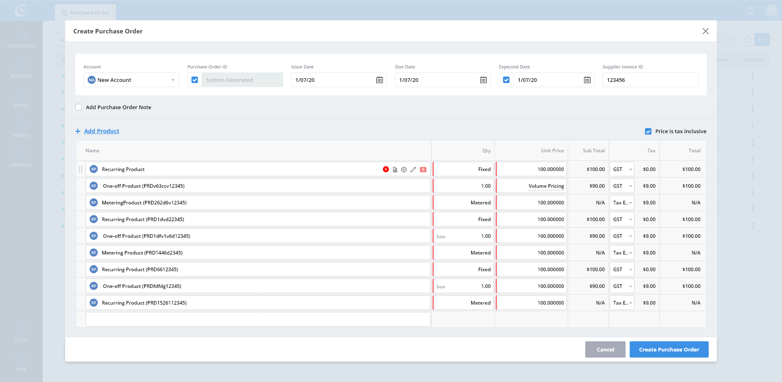Expand tax dropdown for MeteringProduct PRD262d6v12345
The height and width of the screenshot is (382, 782).
click(x=622, y=203)
